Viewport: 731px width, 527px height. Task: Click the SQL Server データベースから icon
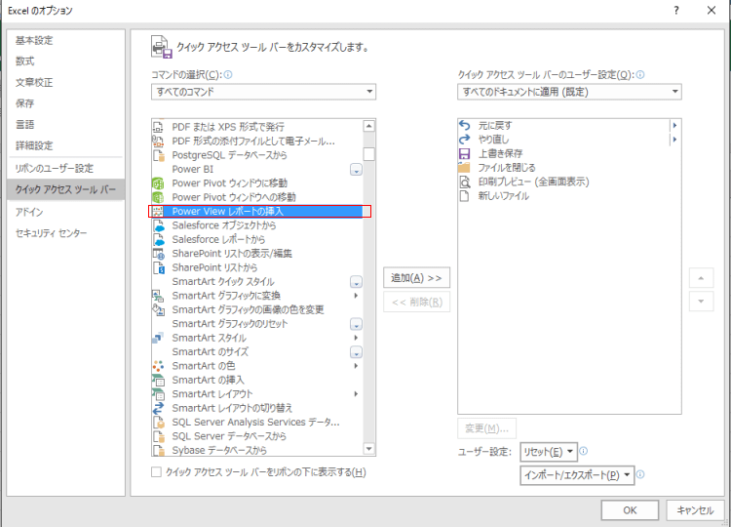tap(159, 436)
